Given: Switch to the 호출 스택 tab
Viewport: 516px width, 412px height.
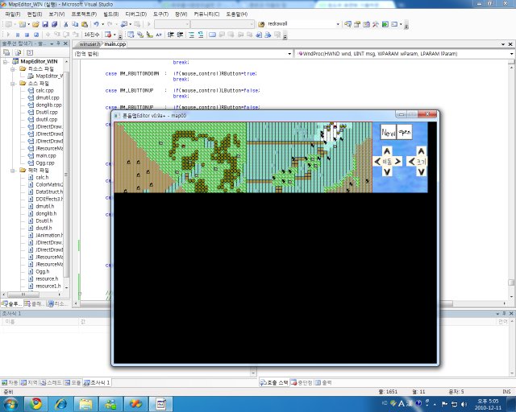Looking at the screenshot, I should pyautogui.click(x=274, y=382).
